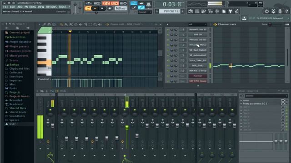Open Channel rack menu arrow
This screenshot has width=291, height=163.
(167, 24)
